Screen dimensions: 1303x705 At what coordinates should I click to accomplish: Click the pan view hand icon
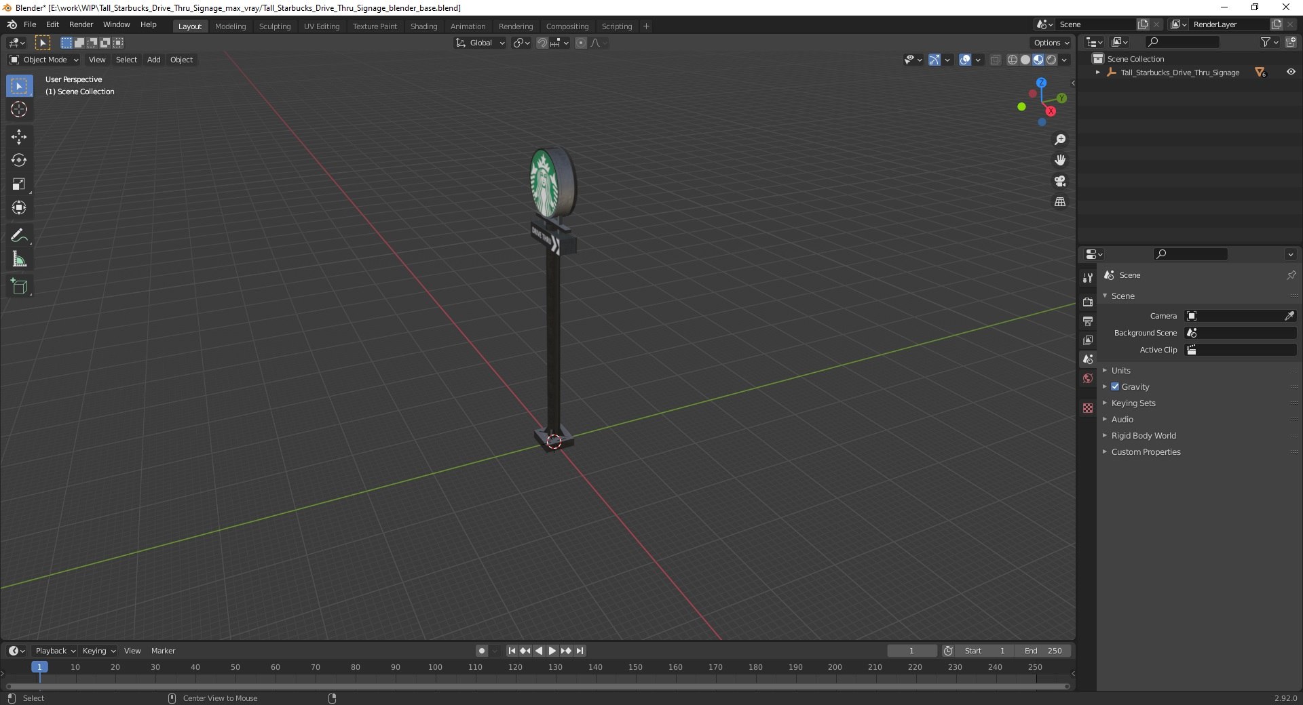1060,161
